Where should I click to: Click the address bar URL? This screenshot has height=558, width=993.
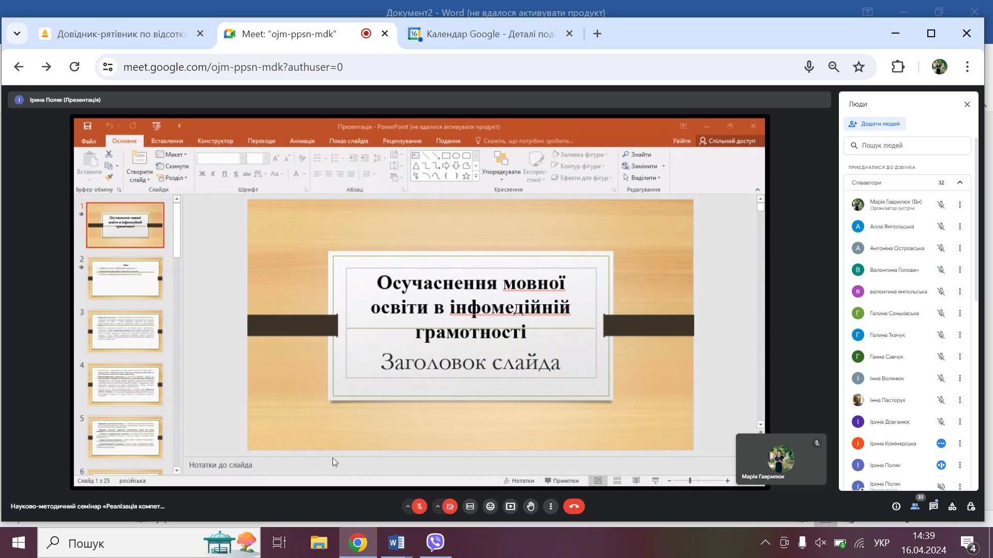pos(233,67)
